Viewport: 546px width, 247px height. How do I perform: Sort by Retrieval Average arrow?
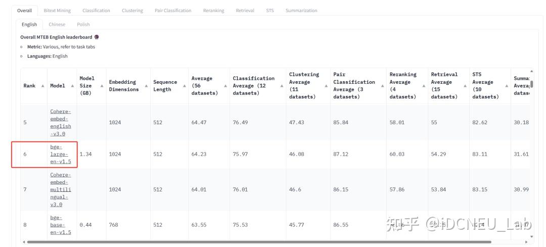coord(465,85)
